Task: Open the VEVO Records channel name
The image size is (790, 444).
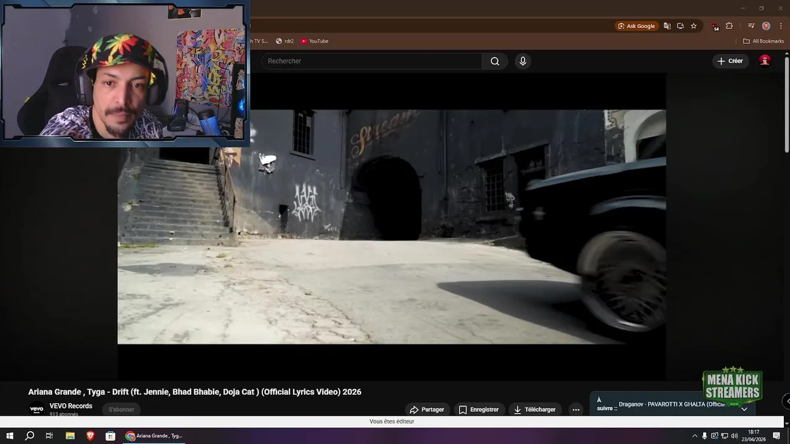Action: click(71, 406)
